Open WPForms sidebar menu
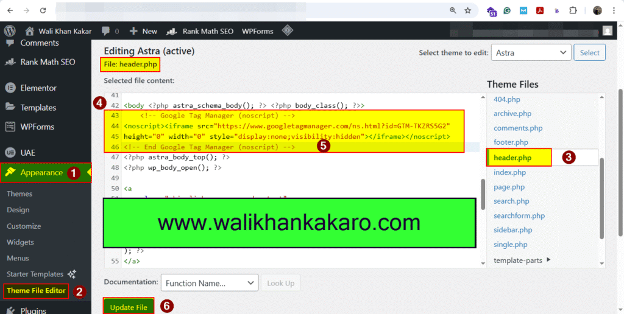Viewport: 624px width, 314px height. 30,127
